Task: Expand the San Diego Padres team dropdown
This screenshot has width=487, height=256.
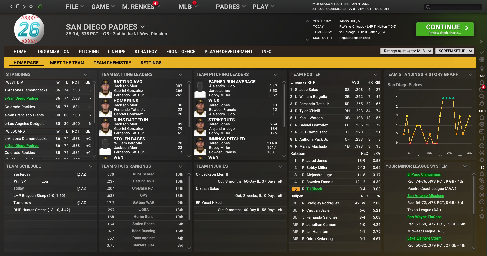Action: pos(143,27)
